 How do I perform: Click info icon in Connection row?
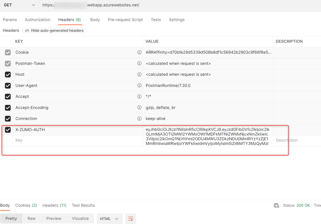(x=139, y=118)
